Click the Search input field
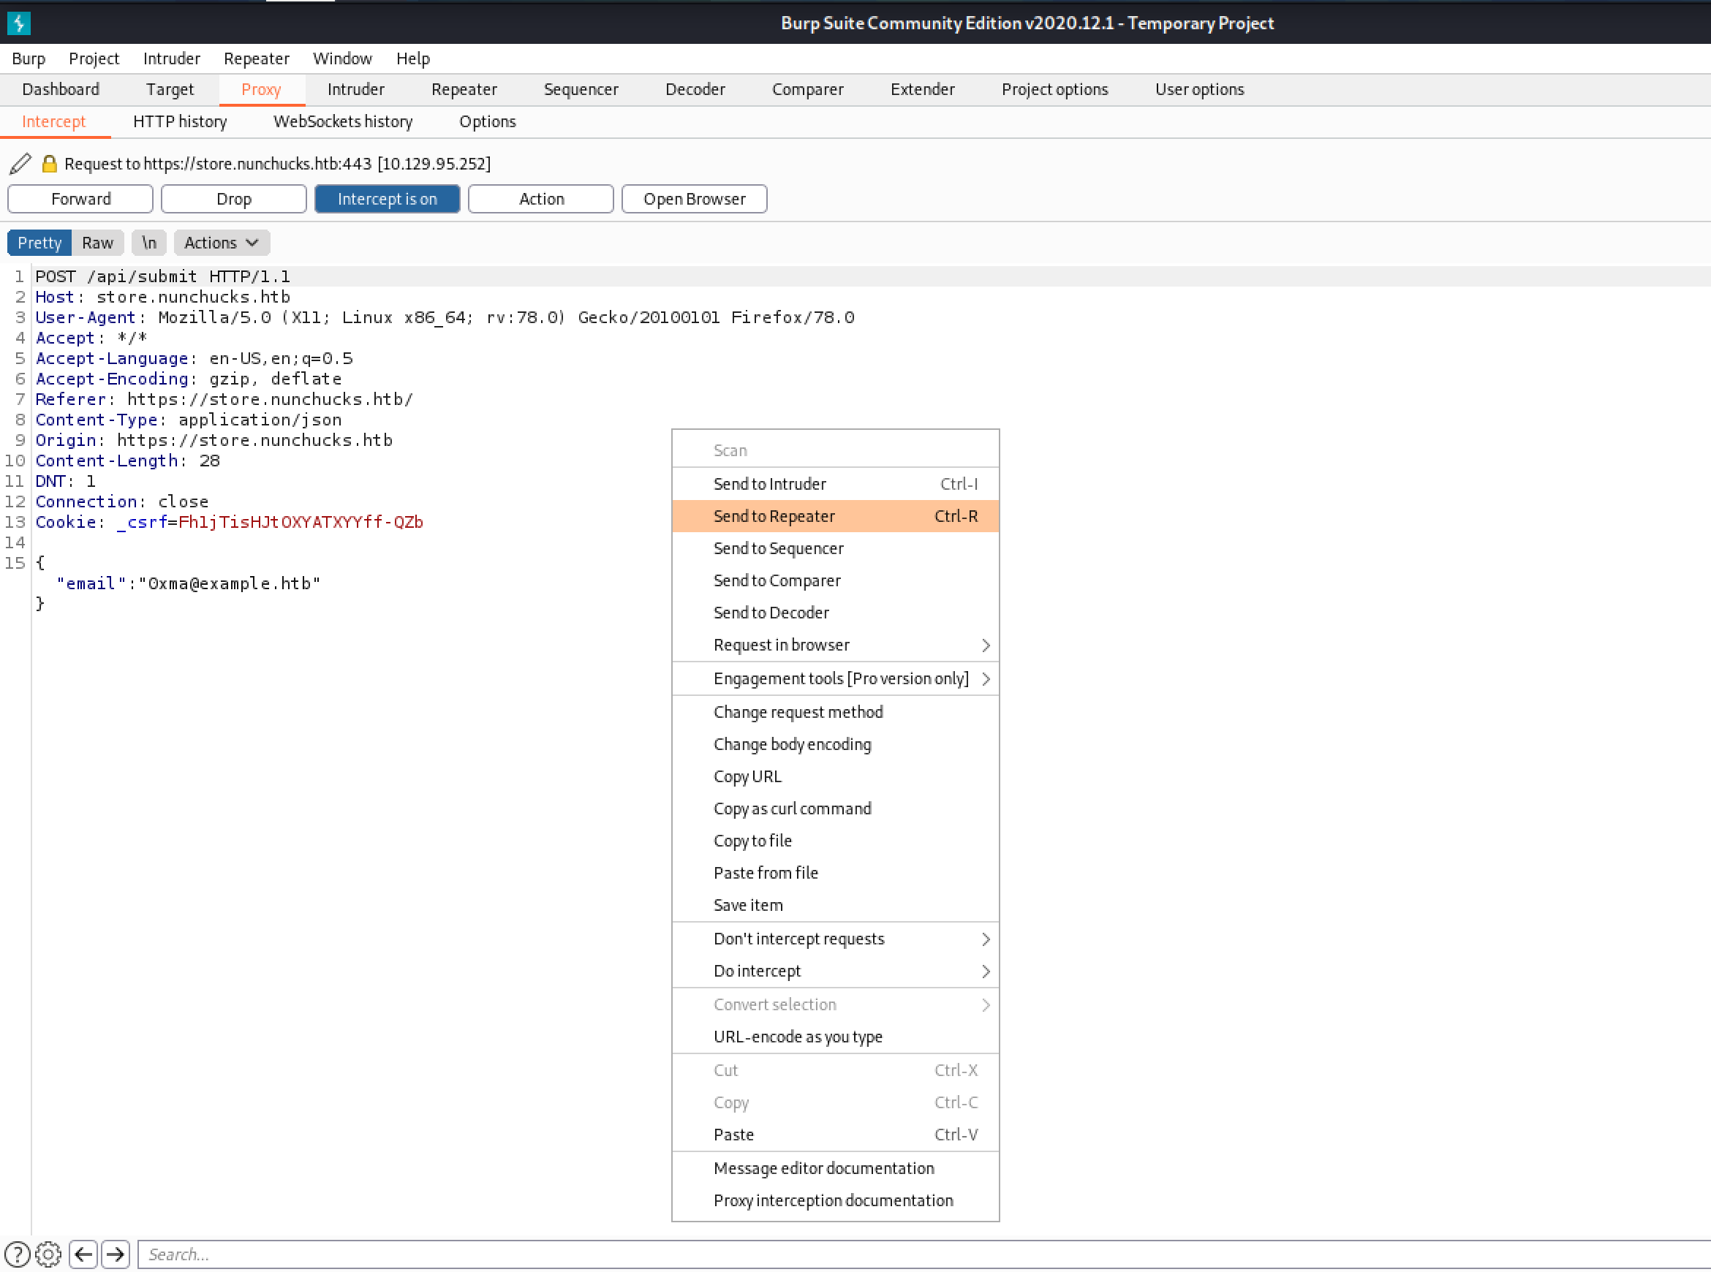The image size is (1711, 1272). point(924,1254)
